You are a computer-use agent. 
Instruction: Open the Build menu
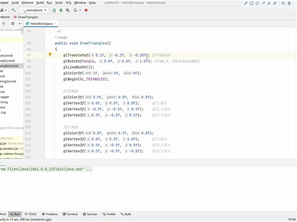point(40,3)
